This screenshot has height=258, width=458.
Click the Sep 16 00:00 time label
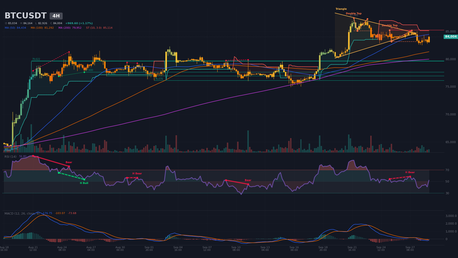tap(294, 249)
